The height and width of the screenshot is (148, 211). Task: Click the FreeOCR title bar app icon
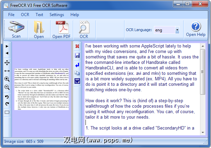tap(6, 5)
